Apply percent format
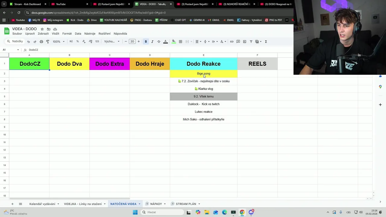This screenshot has width=386, height=217. (x=78, y=41)
